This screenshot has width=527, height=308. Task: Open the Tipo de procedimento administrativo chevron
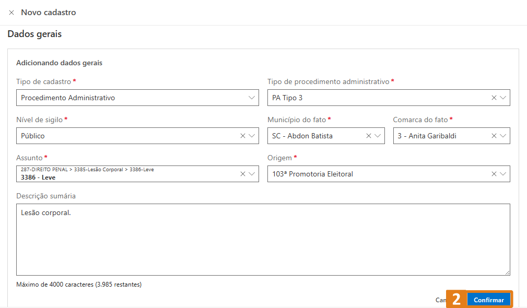click(x=503, y=98)
